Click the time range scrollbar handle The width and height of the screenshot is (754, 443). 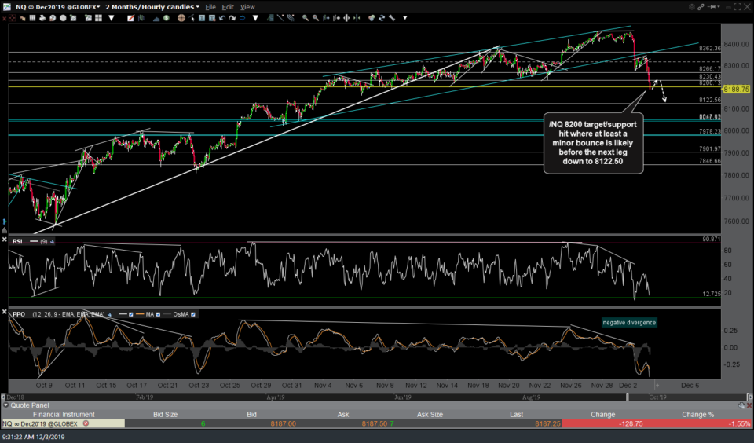pos(628,397)
